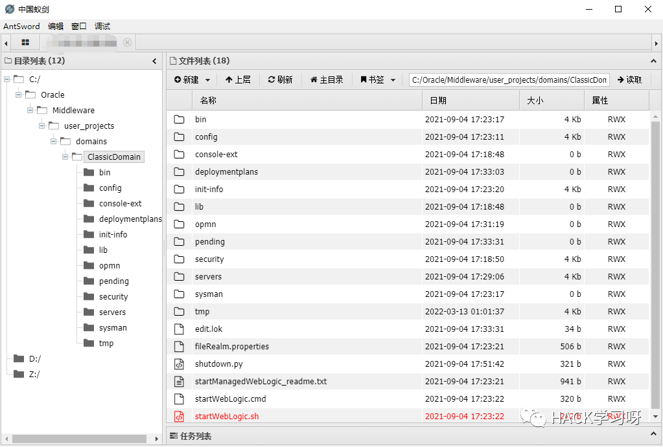Image resolution: width=663 pixels, height=447 pixels.
Task: Collapse the file list panel chevron
Action: 653,61
